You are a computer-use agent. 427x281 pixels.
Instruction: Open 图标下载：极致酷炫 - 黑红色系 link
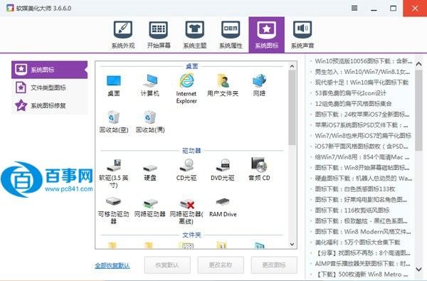(x=361, y=221)
